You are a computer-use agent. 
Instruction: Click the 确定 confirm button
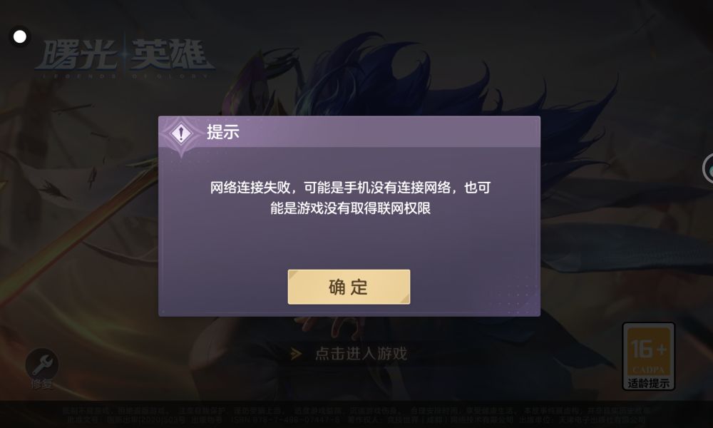[x=349, y=287]
